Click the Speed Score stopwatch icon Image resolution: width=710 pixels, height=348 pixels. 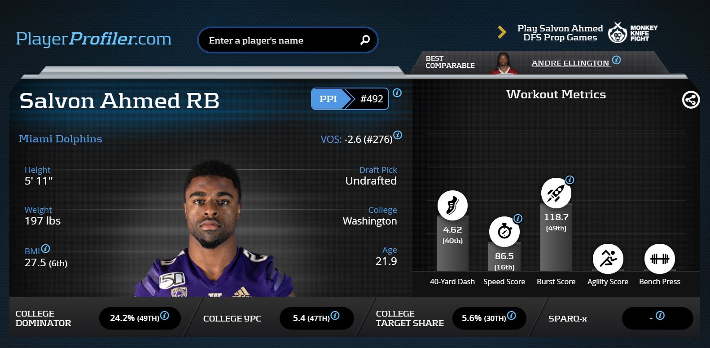[504, 232]
